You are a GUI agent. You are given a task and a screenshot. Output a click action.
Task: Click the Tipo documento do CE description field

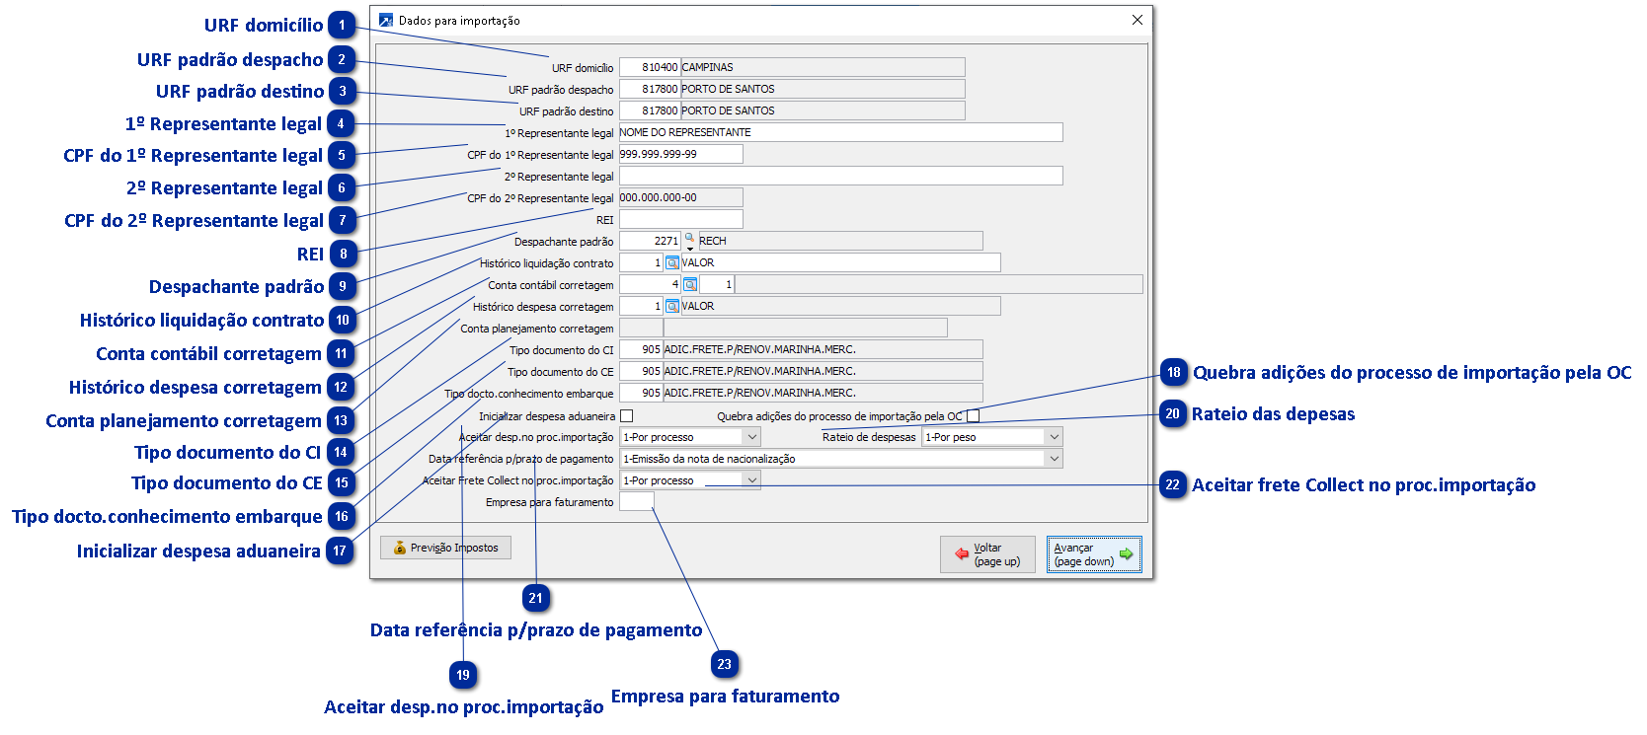[x=823, y=371]
